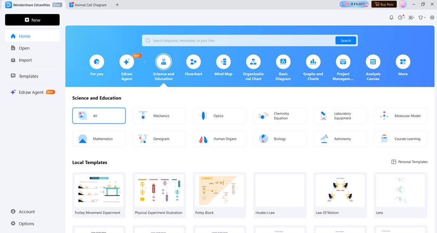Open the Pulley Block template
Viewport: 437px width, 233px height.
[x=220, y=195]
